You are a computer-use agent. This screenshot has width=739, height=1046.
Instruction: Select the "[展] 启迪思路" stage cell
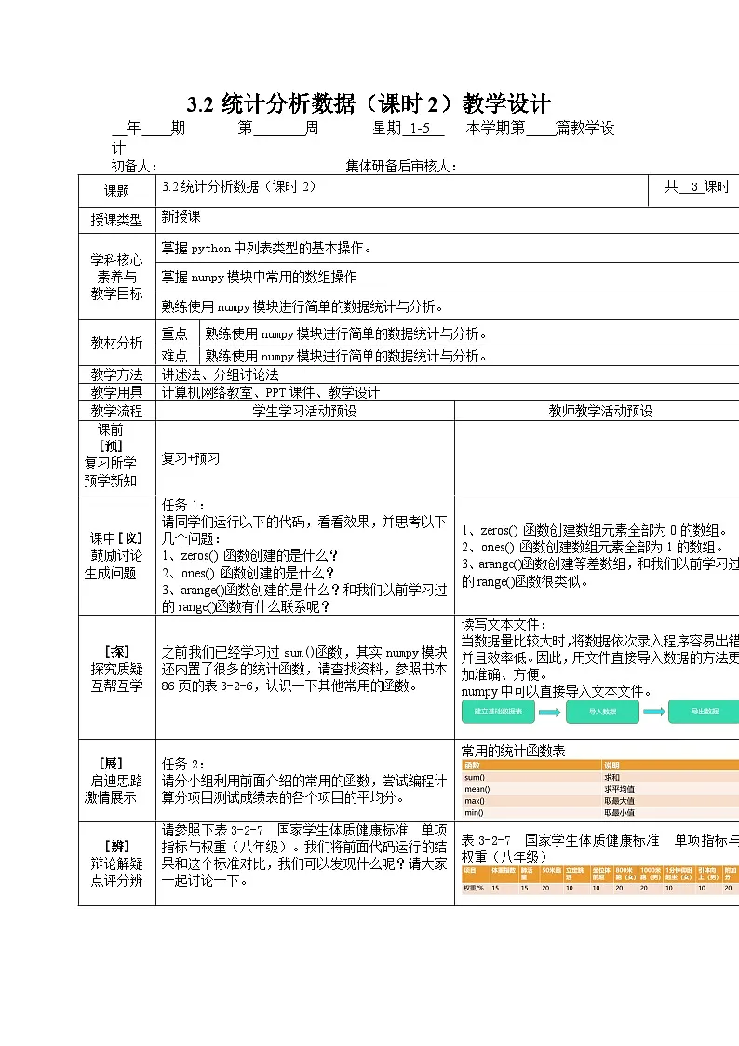coord(117,780)
